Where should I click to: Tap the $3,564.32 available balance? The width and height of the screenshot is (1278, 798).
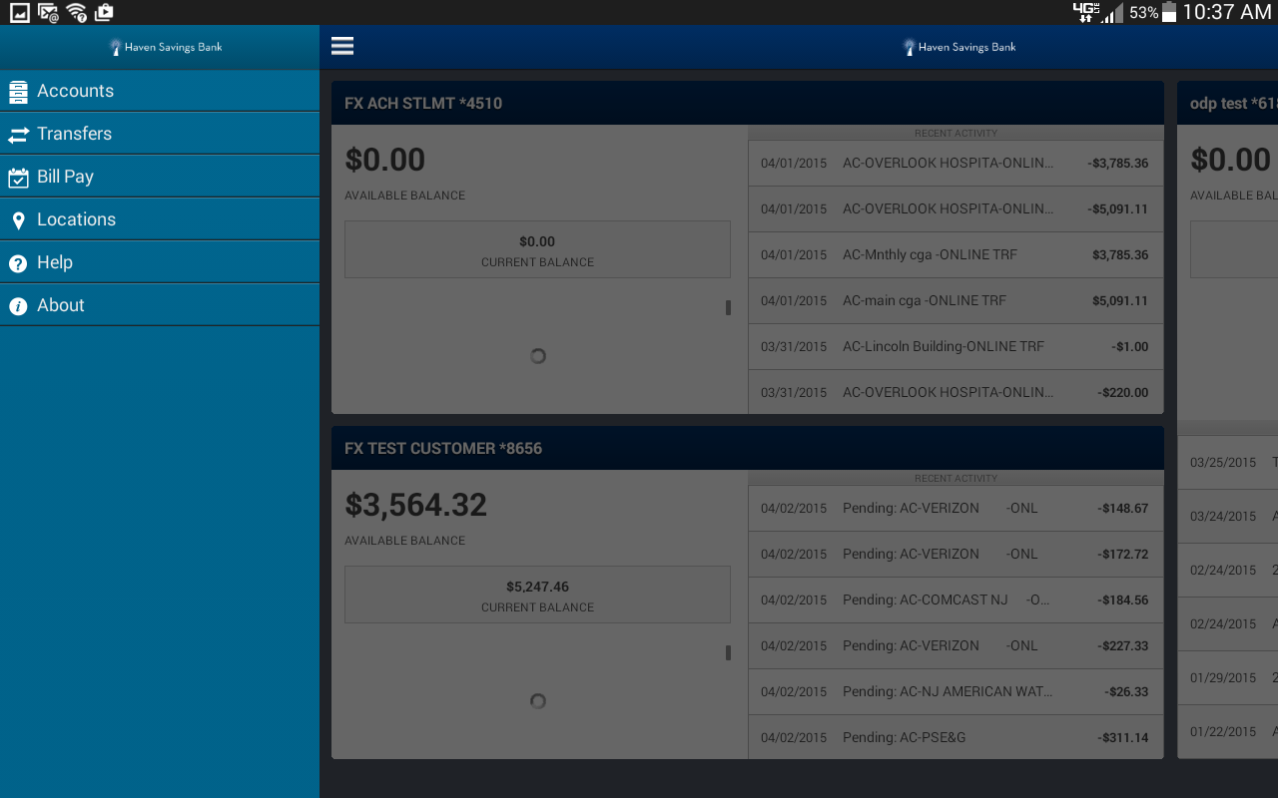415,505
